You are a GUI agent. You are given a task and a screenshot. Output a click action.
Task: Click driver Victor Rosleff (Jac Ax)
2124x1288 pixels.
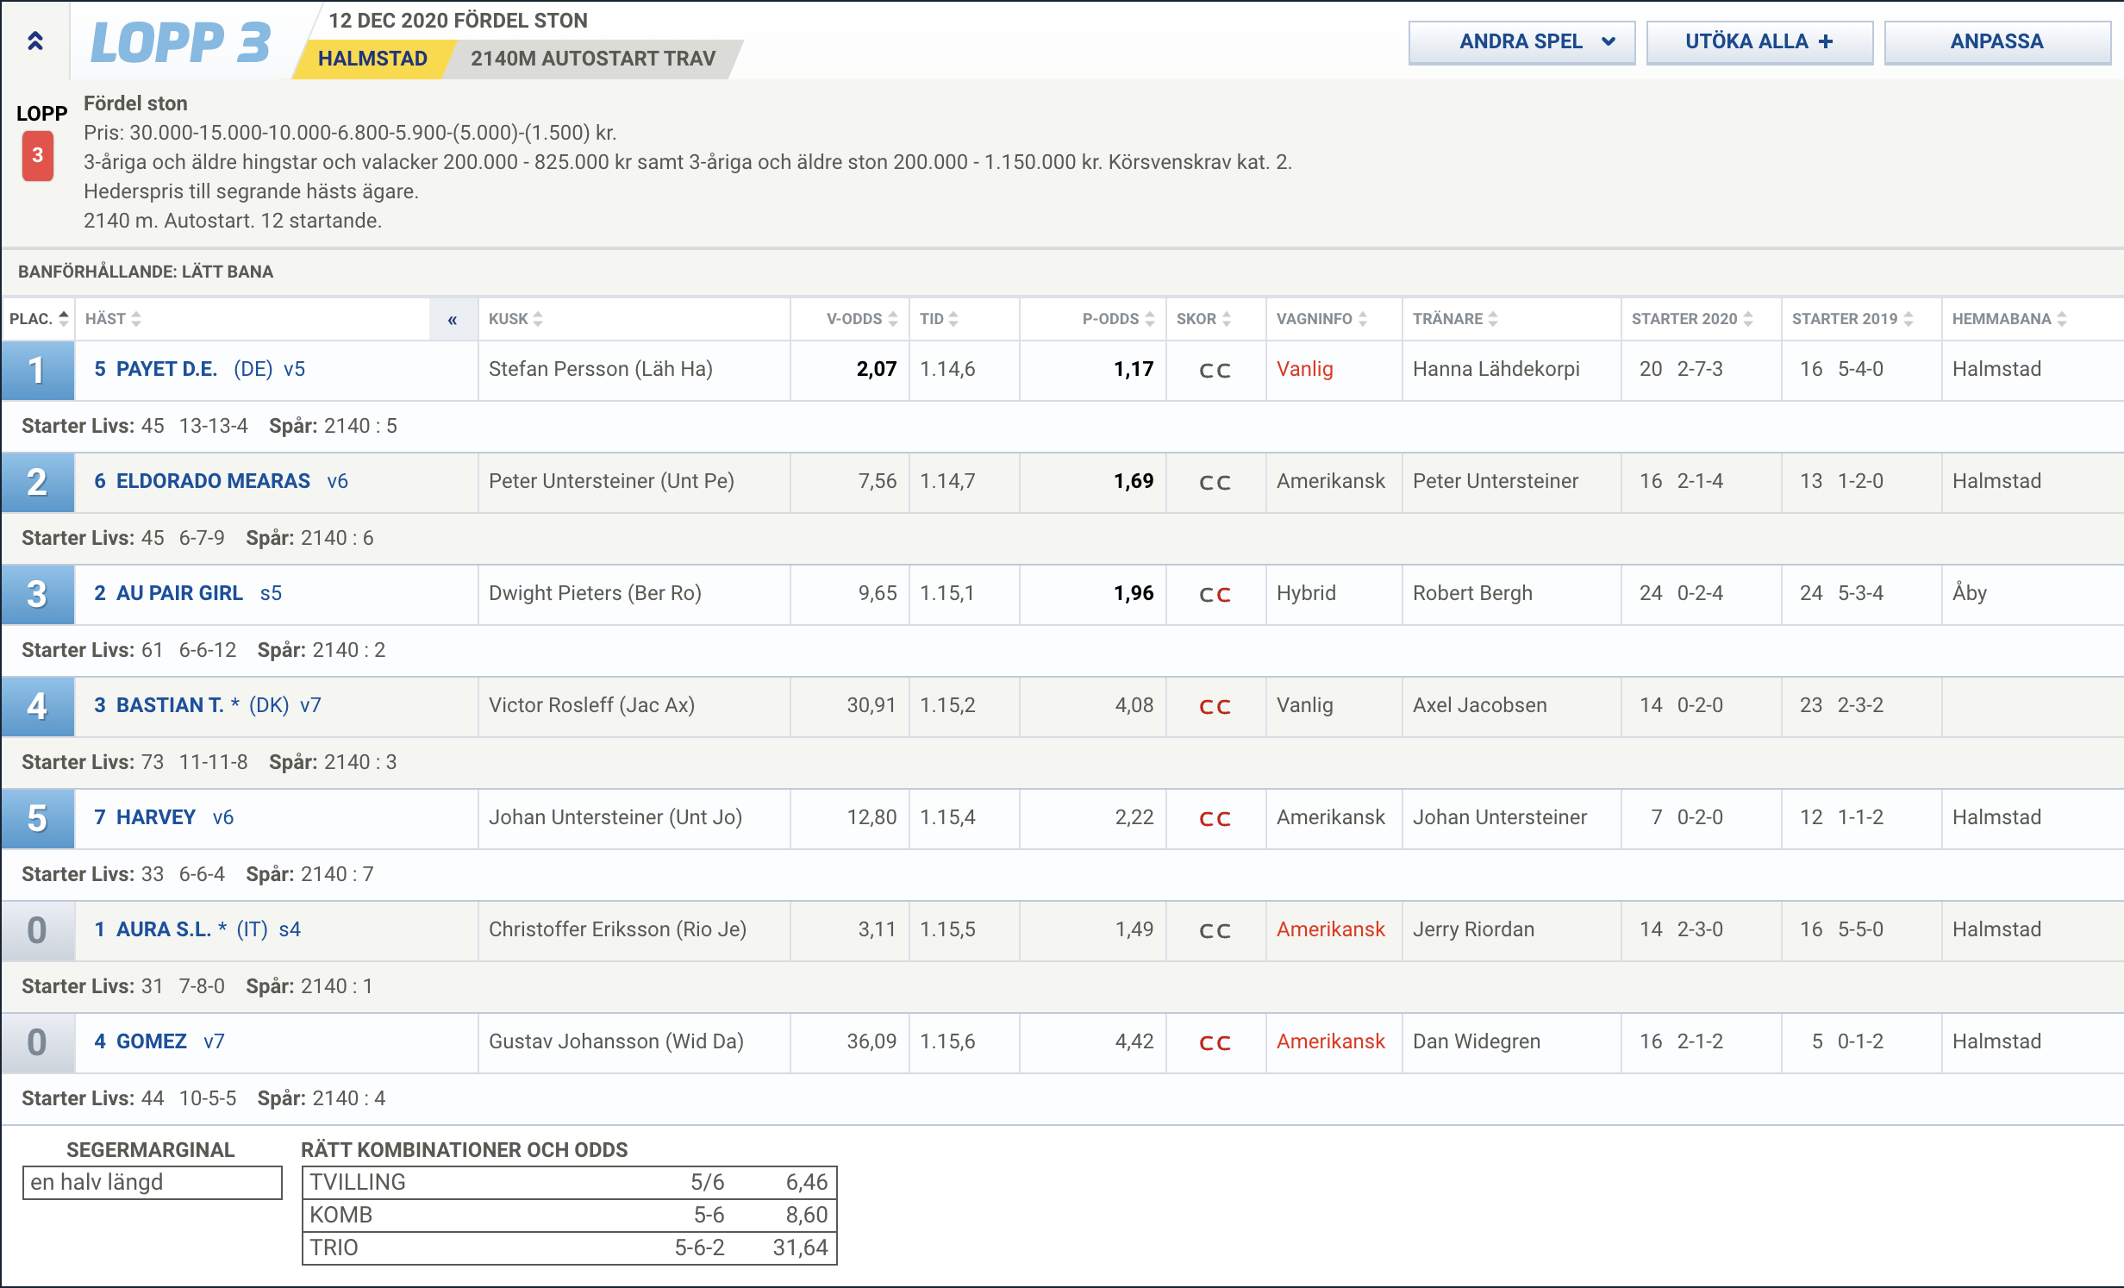[x=591, y=705]
